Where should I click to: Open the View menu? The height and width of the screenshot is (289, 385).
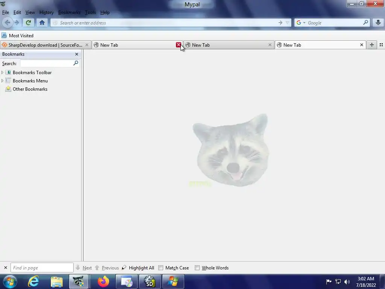click(30, 12)
